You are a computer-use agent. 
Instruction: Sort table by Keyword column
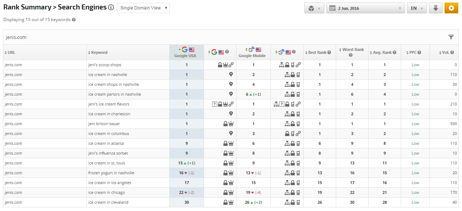coord(99,52)
